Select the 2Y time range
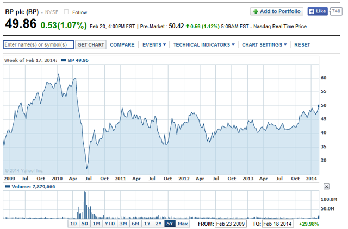The width and height of the screenshot is (348, 229). 158,224
